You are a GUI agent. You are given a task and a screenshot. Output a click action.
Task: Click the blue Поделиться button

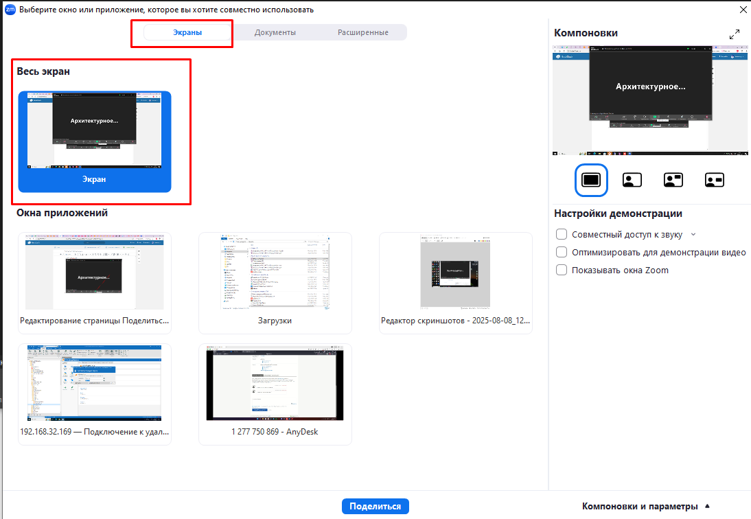375,506
